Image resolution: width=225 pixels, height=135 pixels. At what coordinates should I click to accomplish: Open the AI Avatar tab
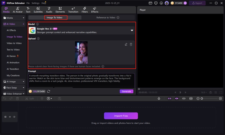[x=18, y=10]
